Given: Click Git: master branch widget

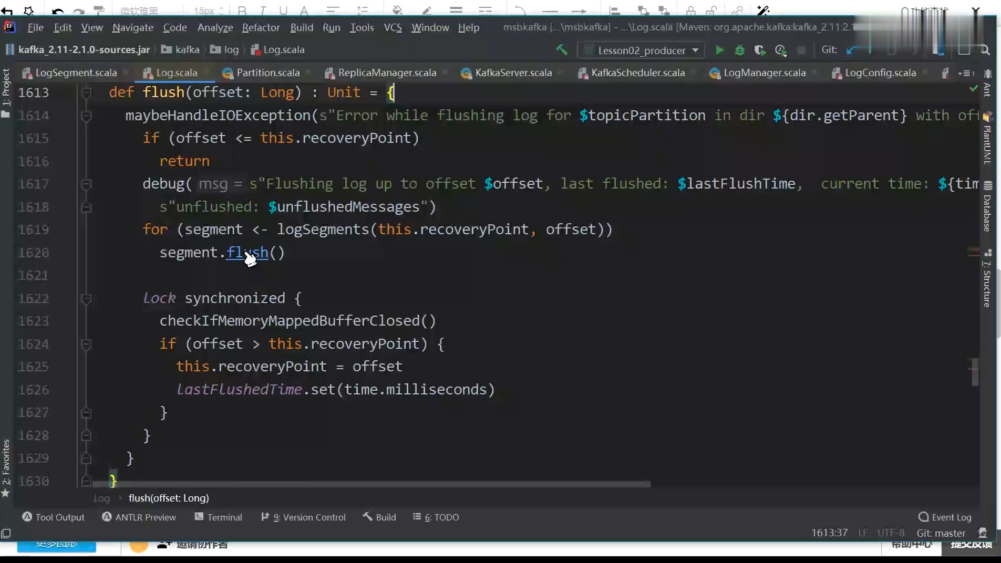Looking at the screenshot, I should coord(941,533).
